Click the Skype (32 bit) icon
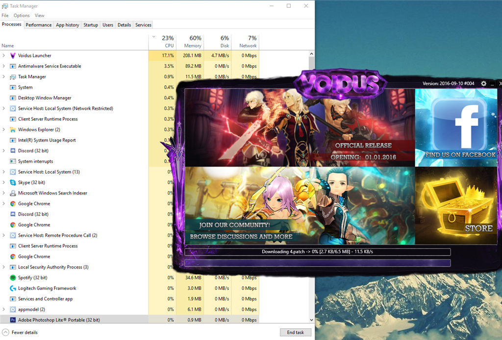Image resolution: width=502 pixels, height=340 pixels. (x=13, y=183)
